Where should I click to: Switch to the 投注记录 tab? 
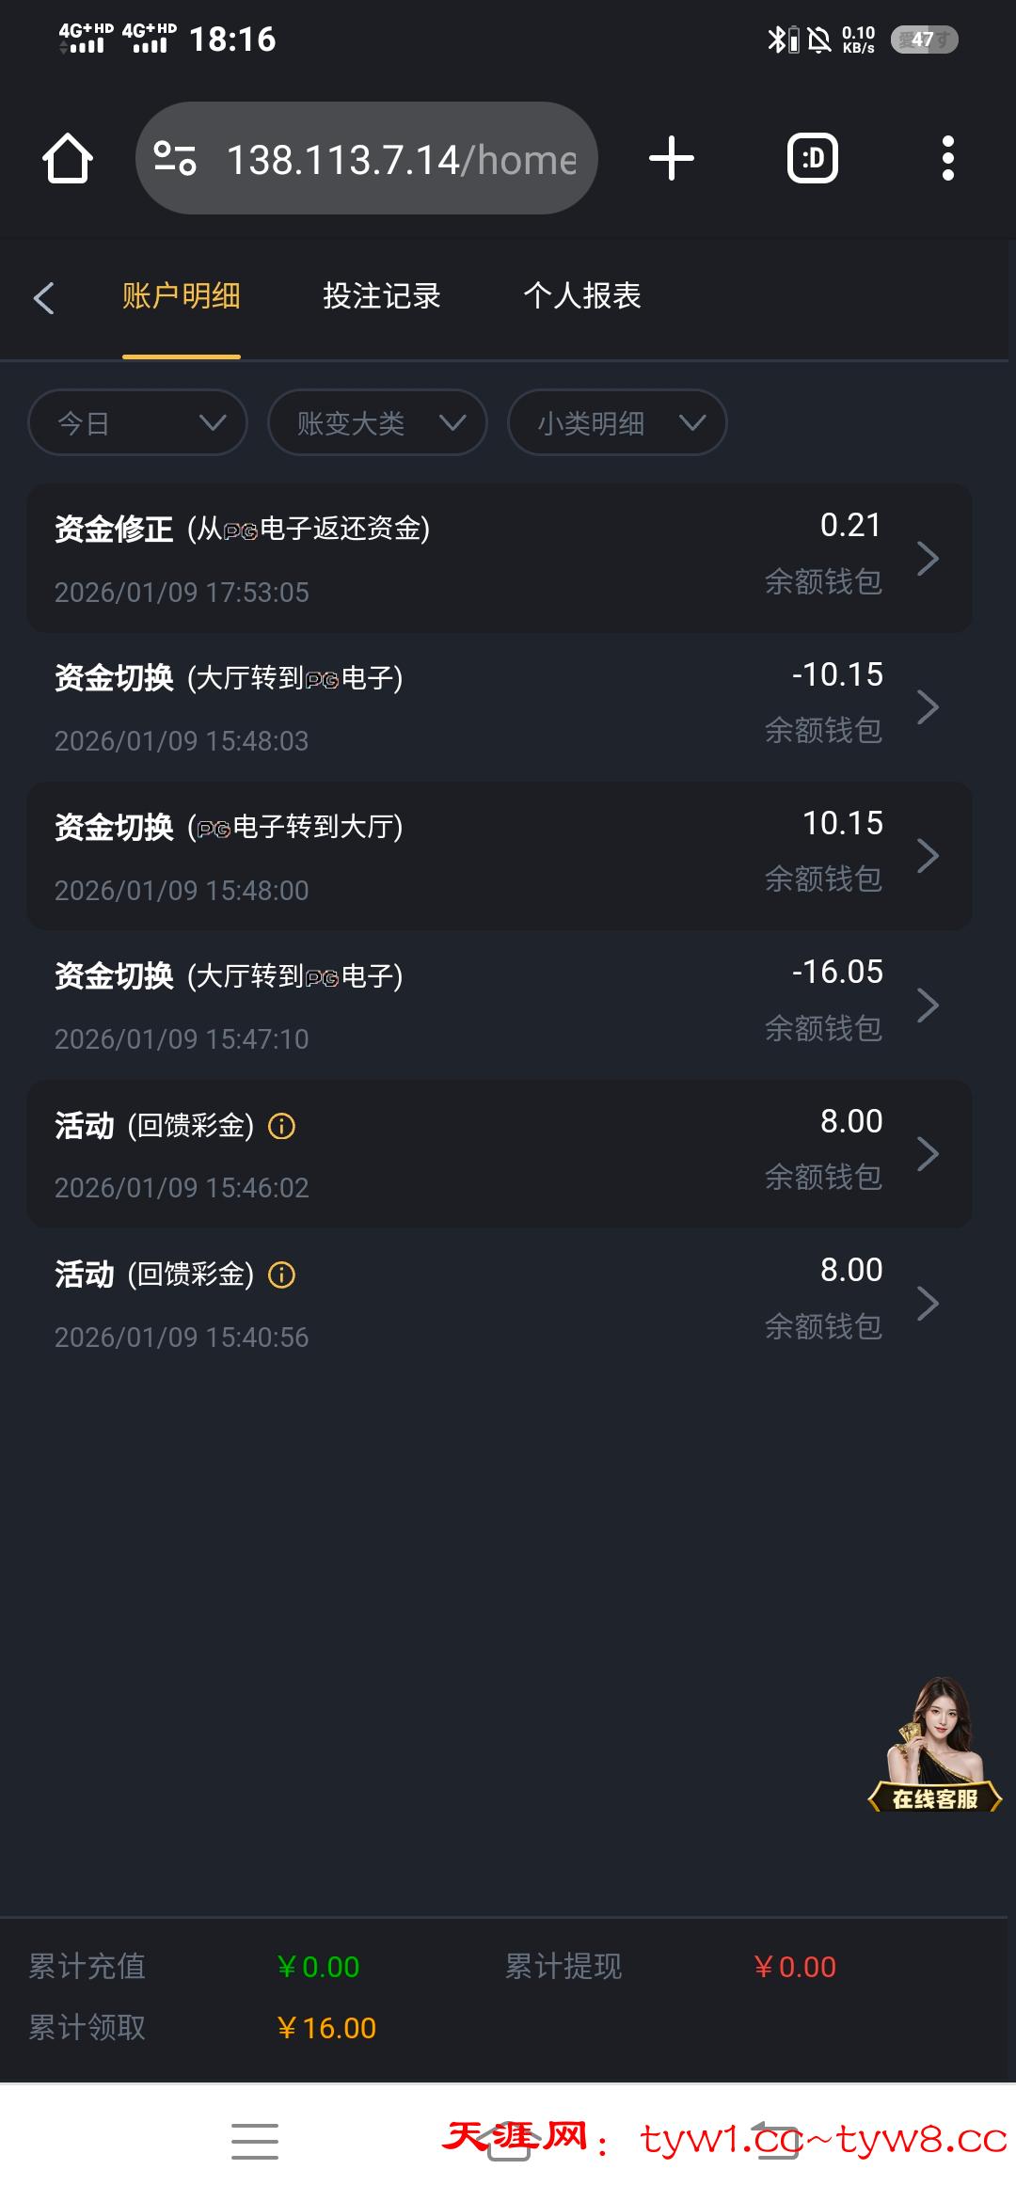coord(381,296)
